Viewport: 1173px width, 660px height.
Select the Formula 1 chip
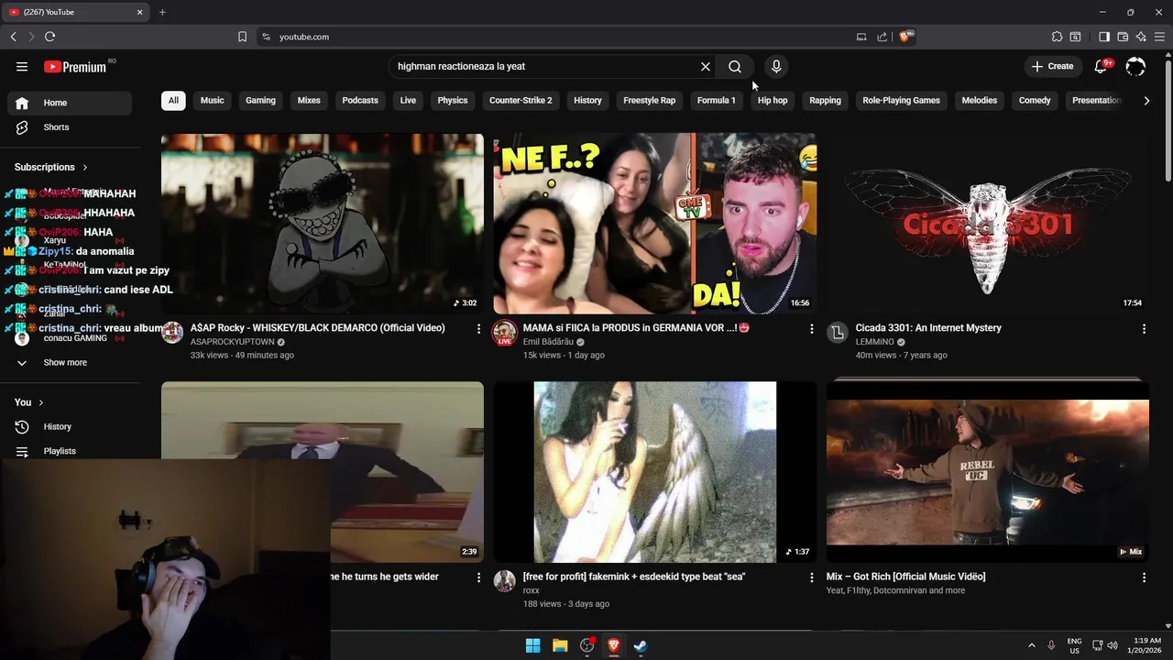pyautogui.click(x=717, y=100)
